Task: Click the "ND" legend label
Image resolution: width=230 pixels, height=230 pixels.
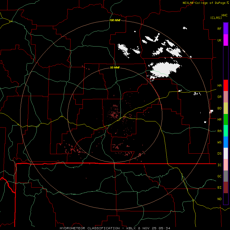Action: click(x=219, y=199)
